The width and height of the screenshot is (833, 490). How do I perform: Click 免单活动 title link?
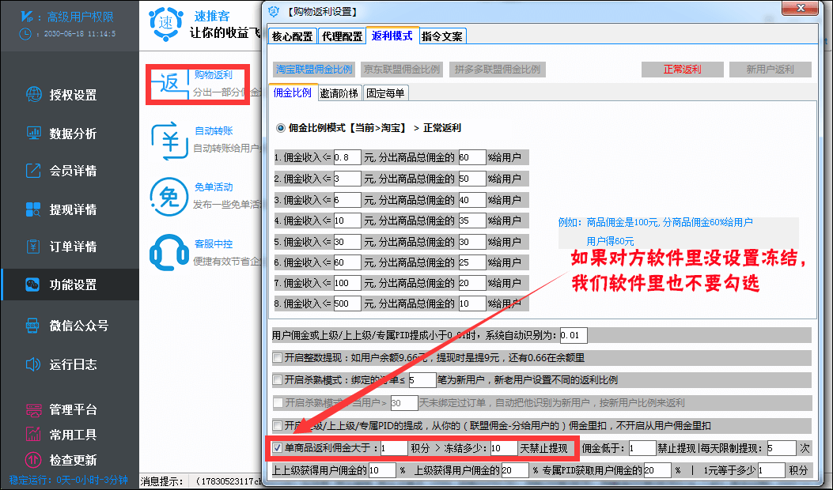(x=214, y=187)
